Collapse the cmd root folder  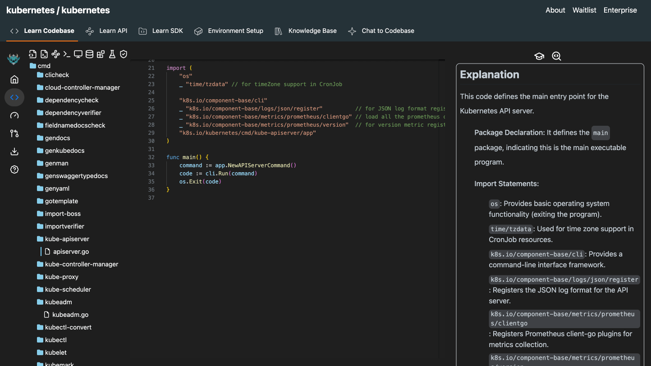pos(40,66)
